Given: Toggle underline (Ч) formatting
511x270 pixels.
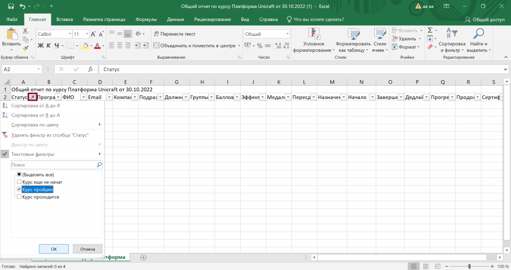Looking at the screenshot, I should pyautogui.click(x=57, y=45).
